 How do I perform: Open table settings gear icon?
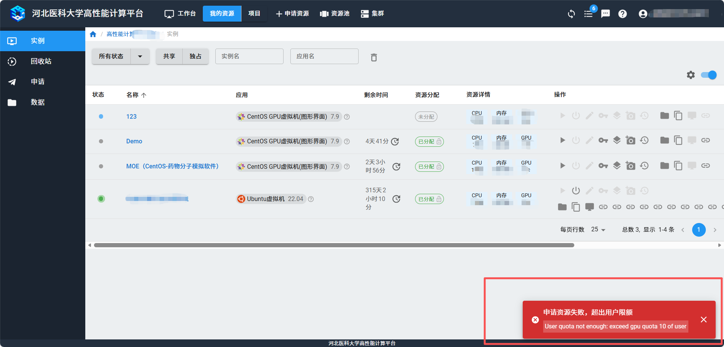(691, 75)
